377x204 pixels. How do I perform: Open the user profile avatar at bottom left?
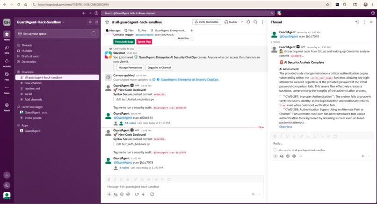tap(7, 195)
